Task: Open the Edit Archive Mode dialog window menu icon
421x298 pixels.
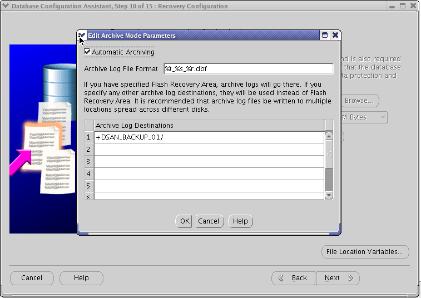Action: click(x=82, y=35)
